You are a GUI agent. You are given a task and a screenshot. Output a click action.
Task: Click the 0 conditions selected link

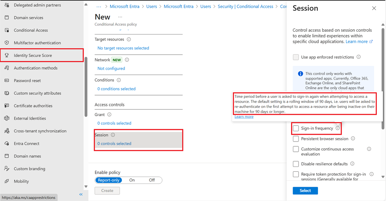point(116,89)
